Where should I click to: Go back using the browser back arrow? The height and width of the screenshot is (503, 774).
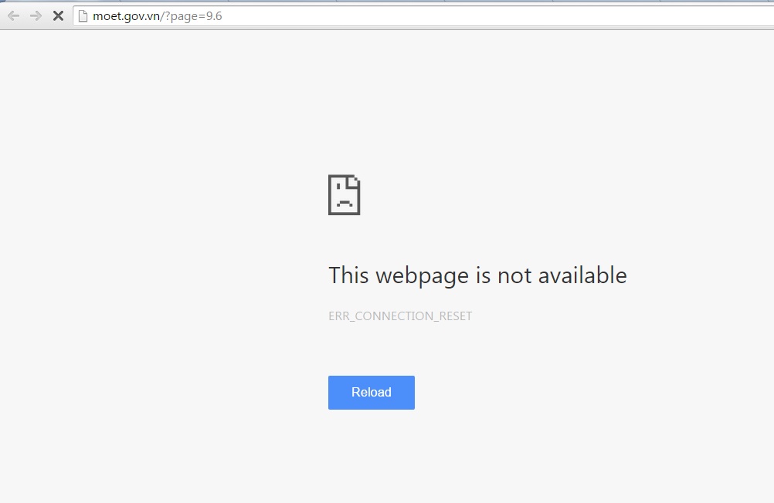tap(14, 15)
